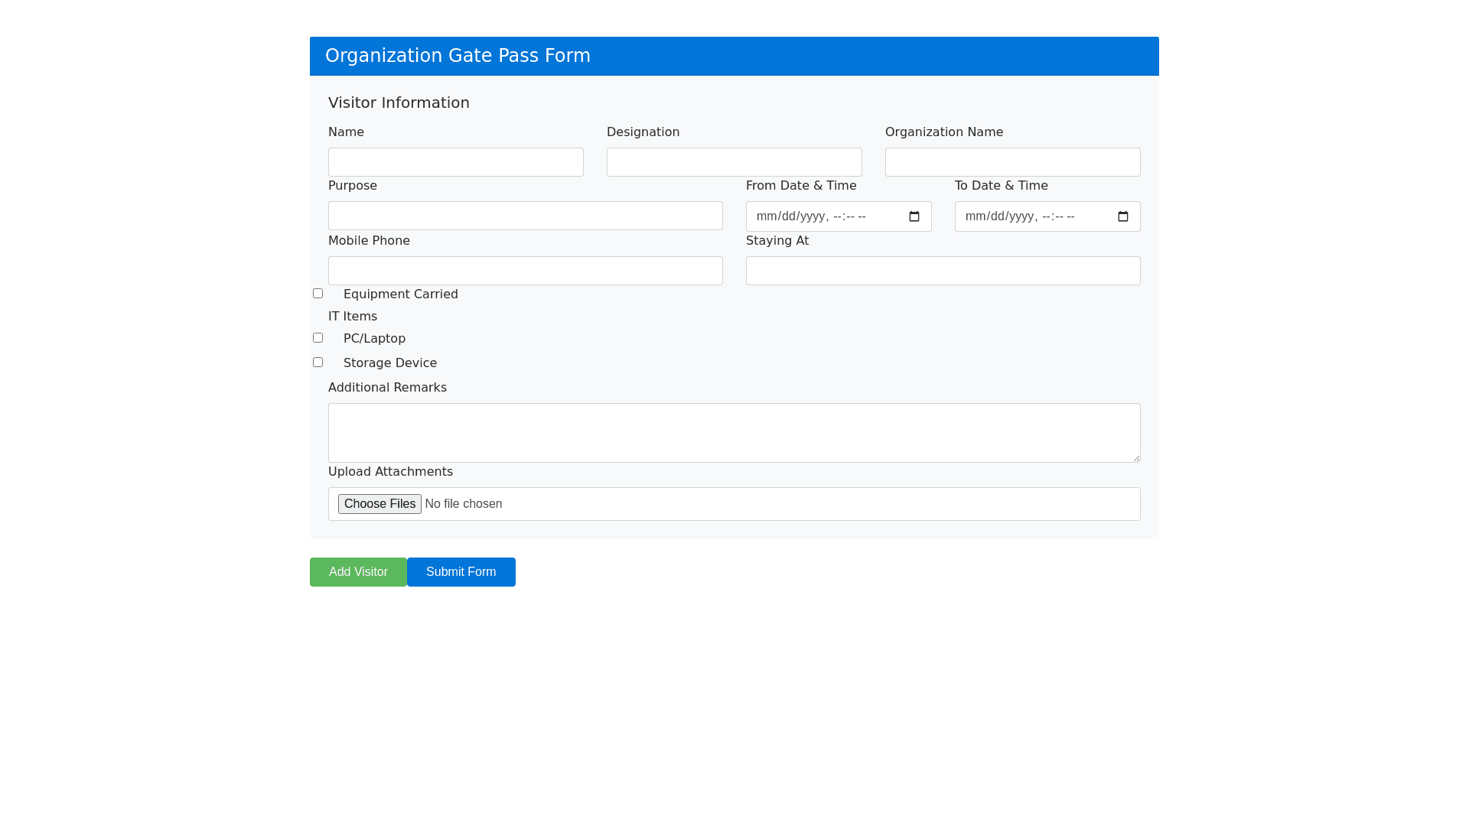Click the Storage Device label text
The width and height of the screenshot is (1469, 826).
tap(389, 363)
